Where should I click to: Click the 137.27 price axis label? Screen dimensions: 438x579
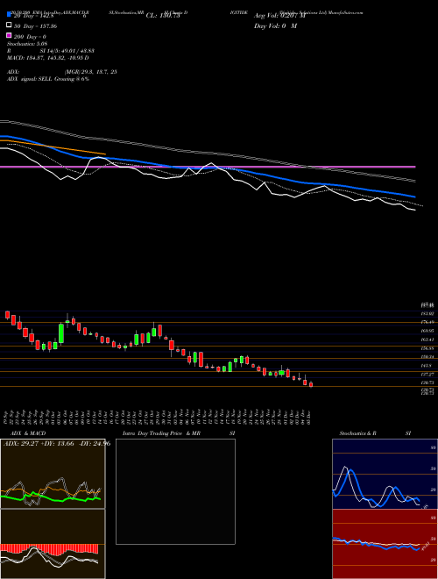pos(427,374)
